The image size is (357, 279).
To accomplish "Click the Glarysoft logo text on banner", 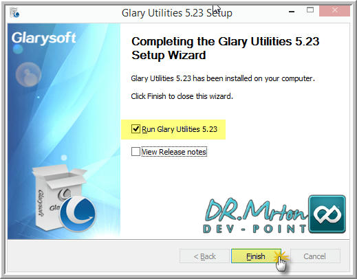I will 44,38.
